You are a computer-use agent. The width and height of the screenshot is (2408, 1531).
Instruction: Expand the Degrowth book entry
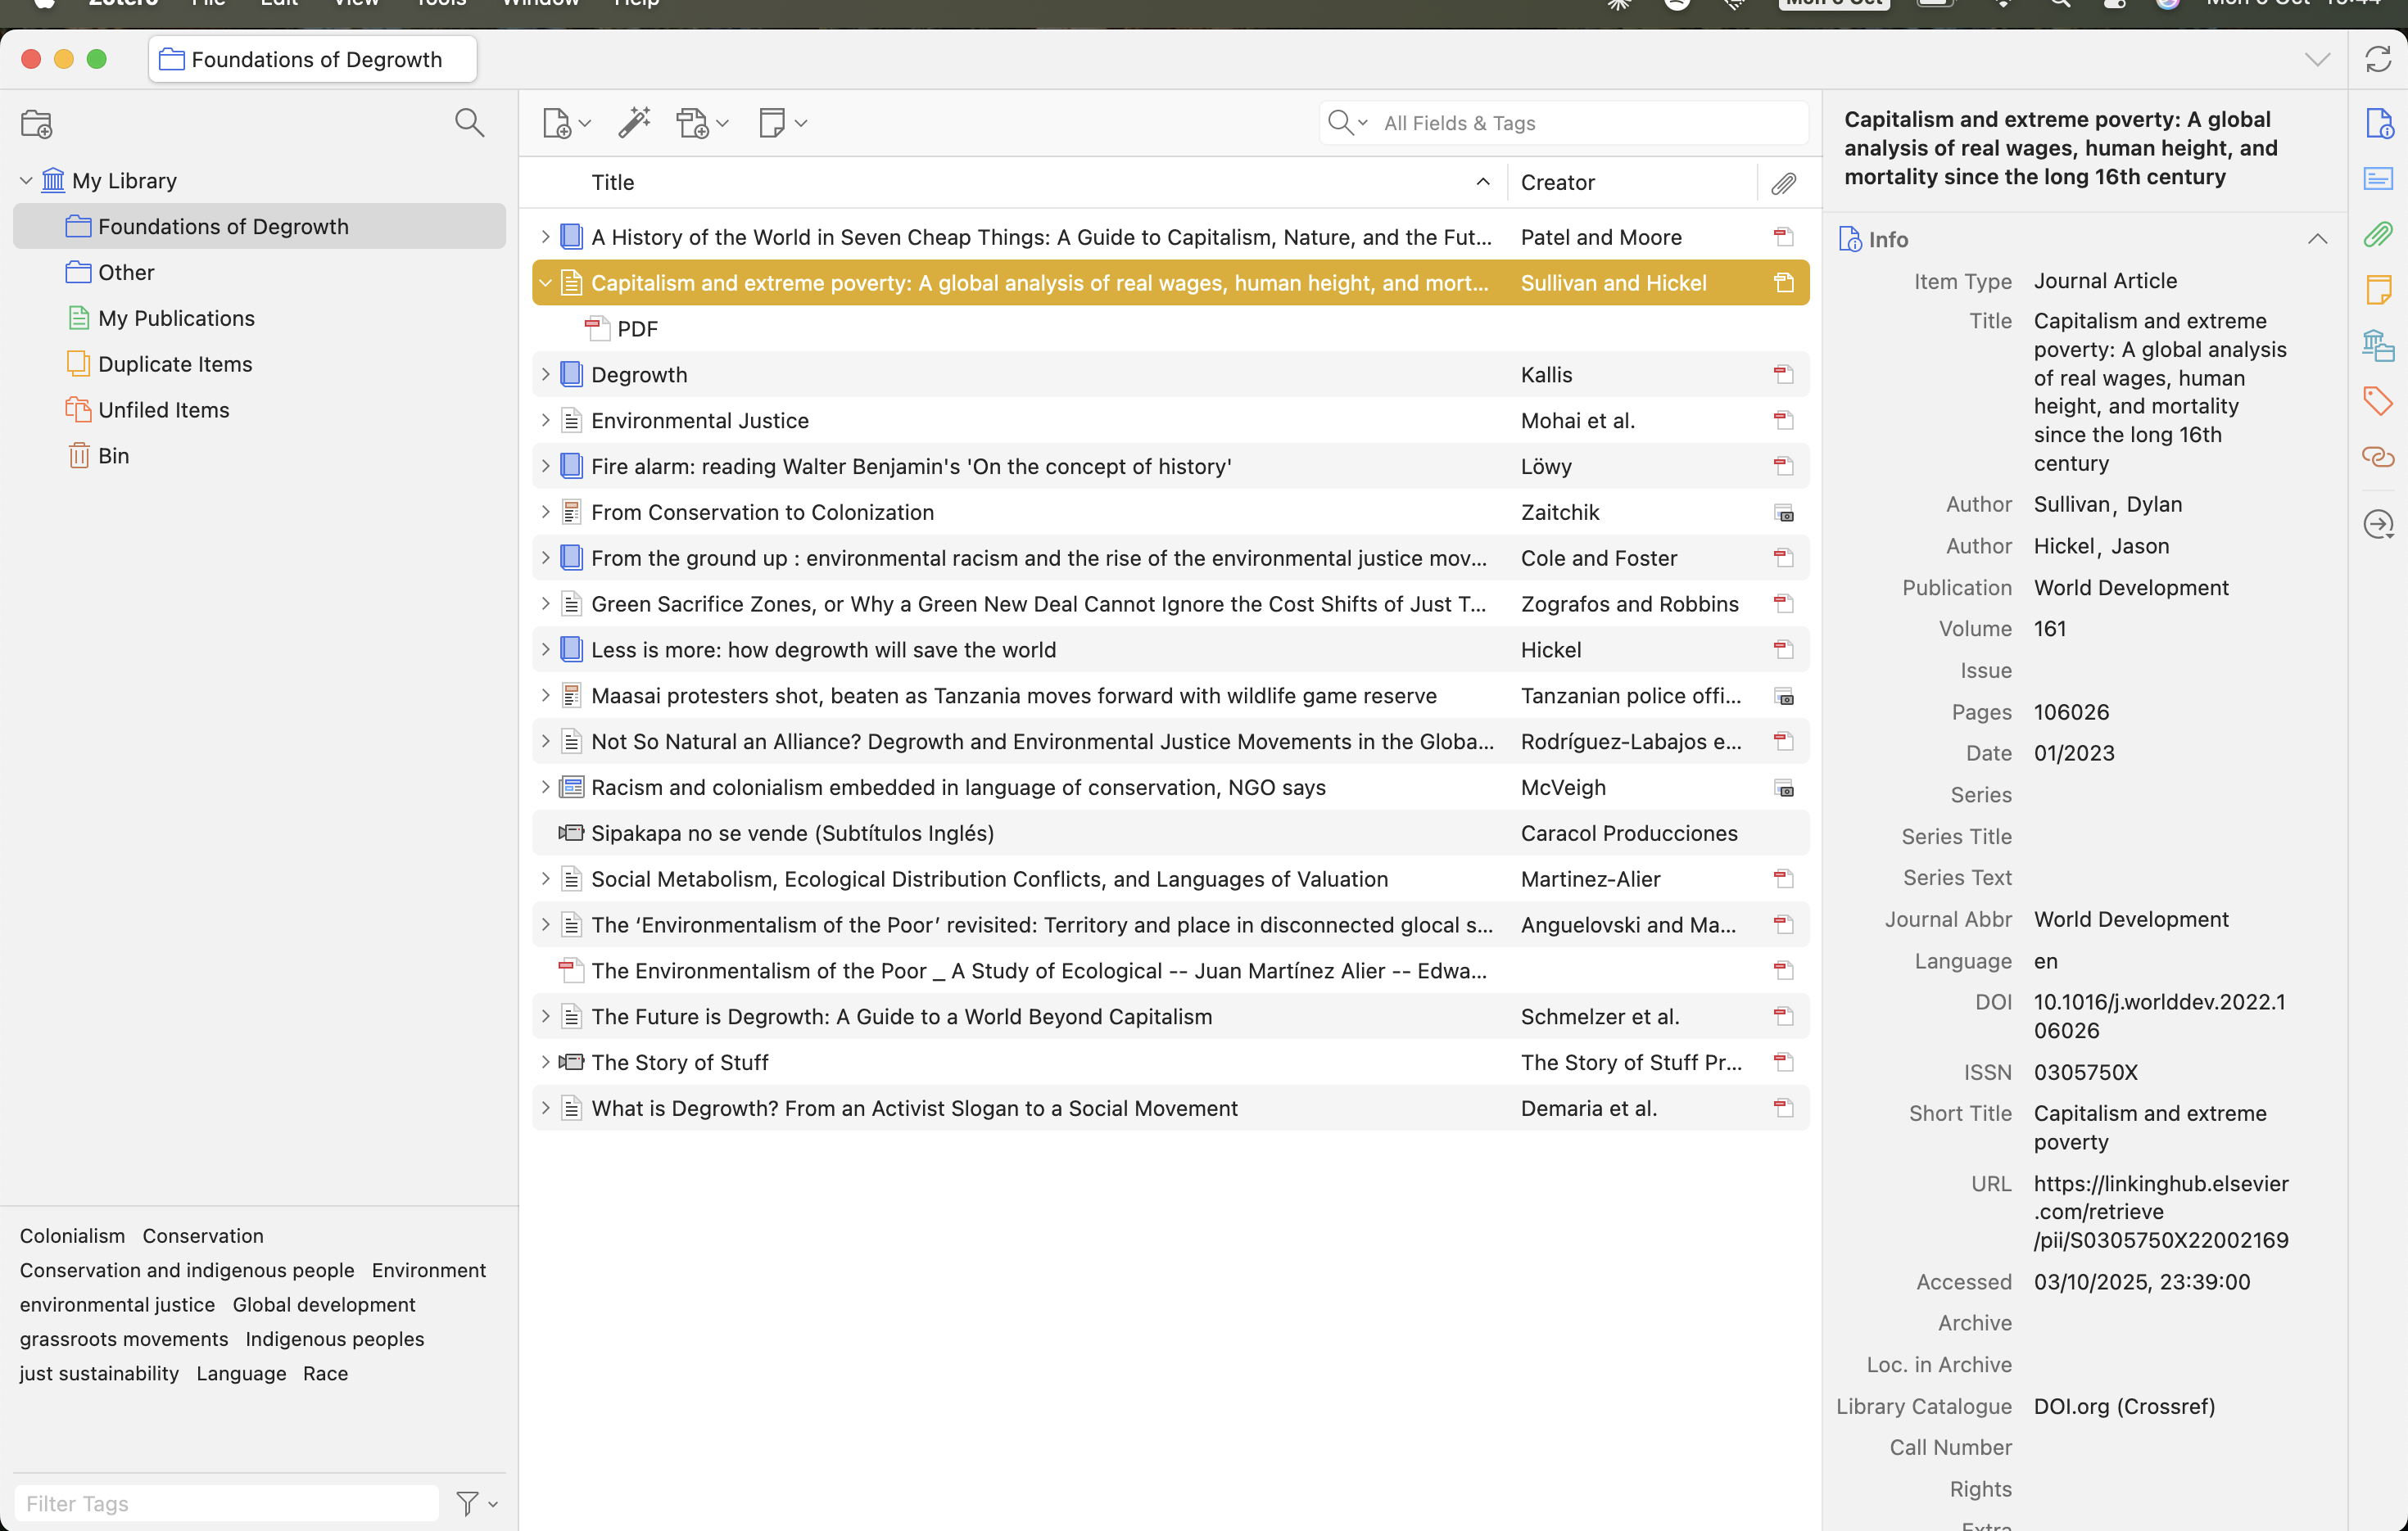pyautogui.click(x=545, y=375)
